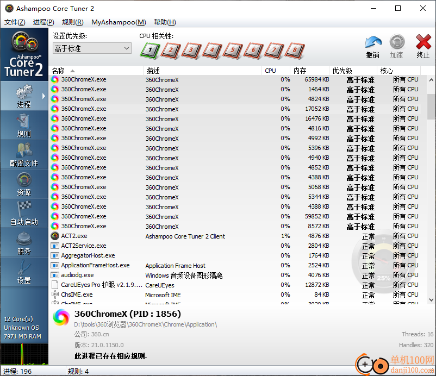Click the 规则: 4 status bar entry
Viewport: 436px width, 376px height.
pos(78,371)
